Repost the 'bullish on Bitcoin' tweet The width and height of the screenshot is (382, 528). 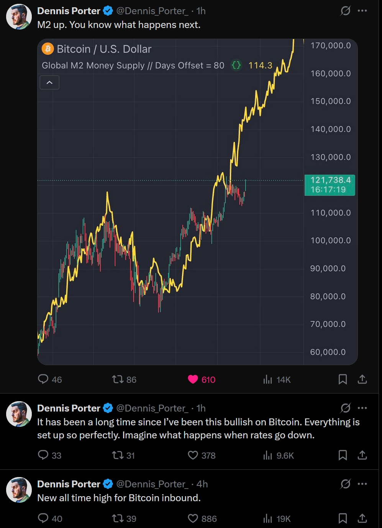point(117,455)
